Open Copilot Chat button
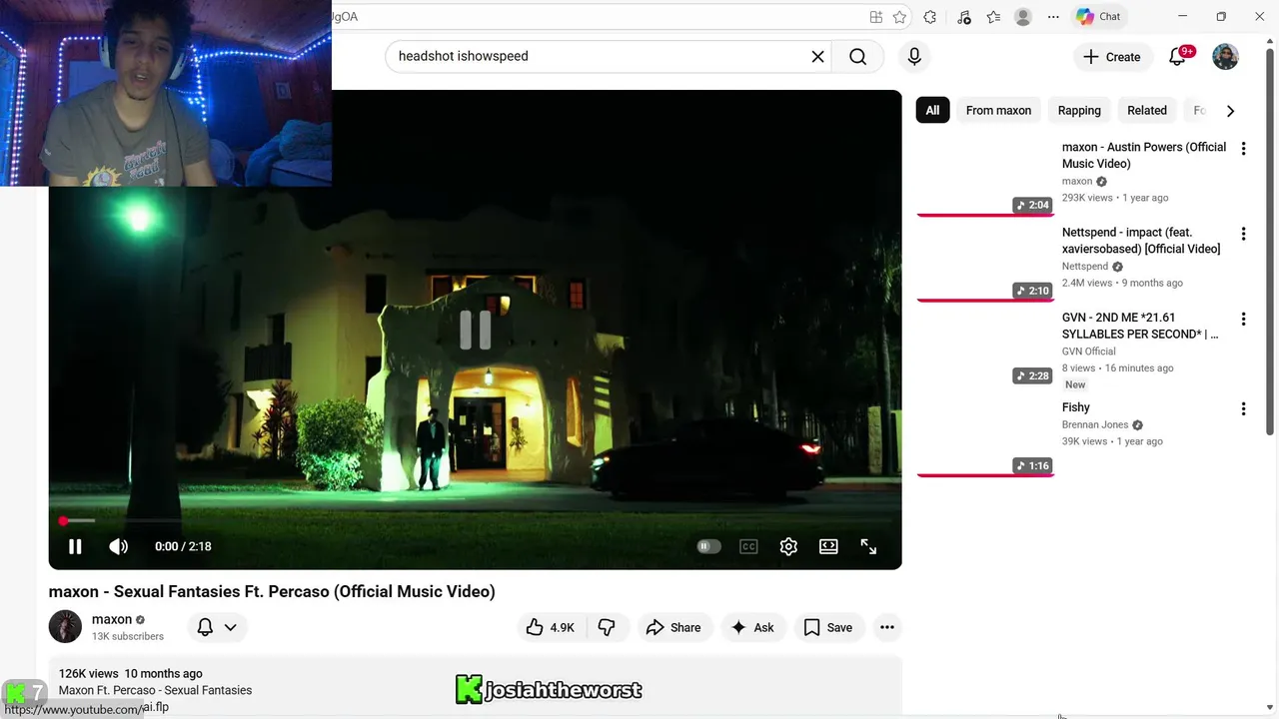1279x719 pixels. 1098,17
